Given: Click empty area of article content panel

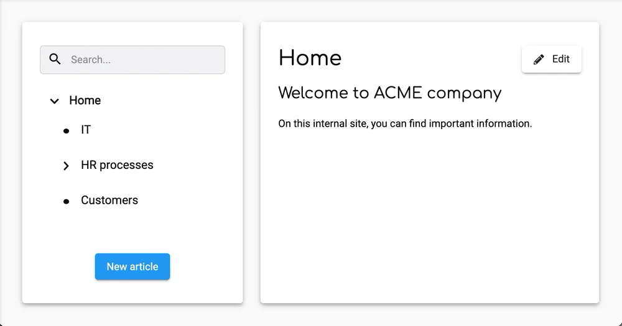Looking at the screenshot, I should click(429, 224).
